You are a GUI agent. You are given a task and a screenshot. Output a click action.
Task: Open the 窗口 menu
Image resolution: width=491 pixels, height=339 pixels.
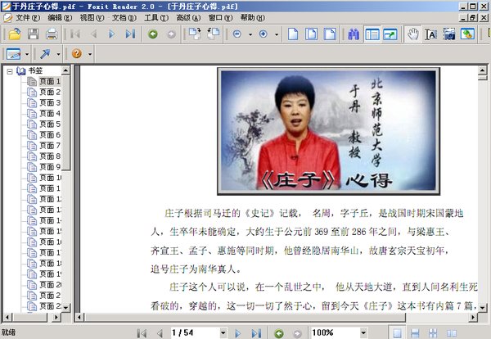[220, 18]
